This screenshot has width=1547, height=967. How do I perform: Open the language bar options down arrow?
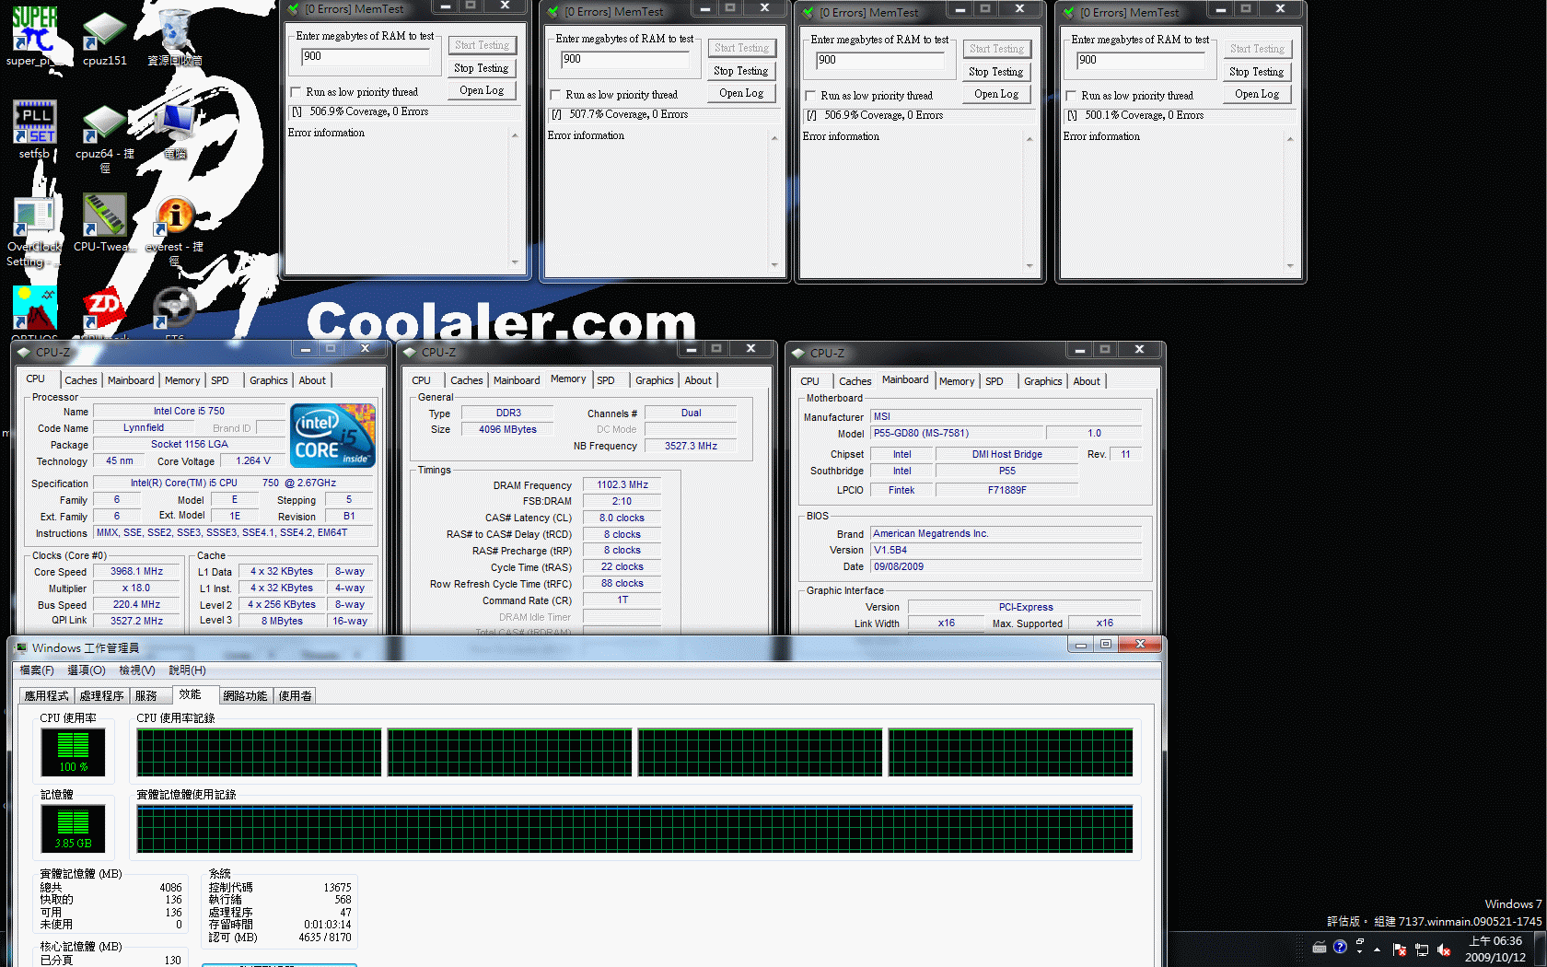coord(1360,951)
